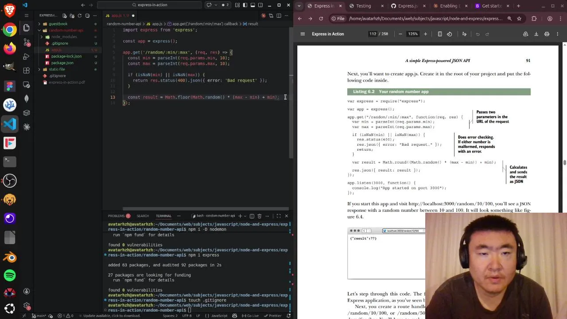Viewport: 567px width, 319px height.
Task: Switch to the Express.js GitHub browser tab
Action: pyautogui.click(x=408, y=6)
